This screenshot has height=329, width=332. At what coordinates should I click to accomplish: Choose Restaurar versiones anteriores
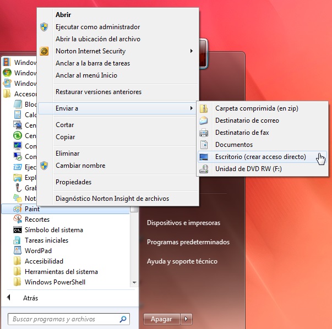coord(118,92)
